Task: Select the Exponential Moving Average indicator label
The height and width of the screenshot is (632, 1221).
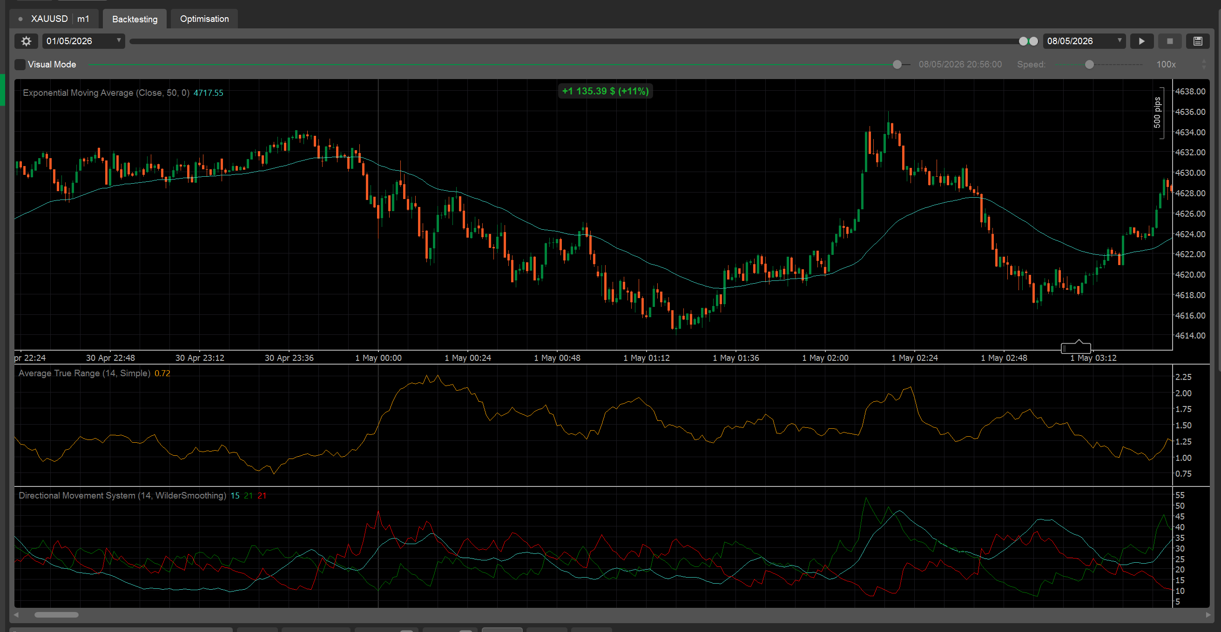Action: coord(106,93)
